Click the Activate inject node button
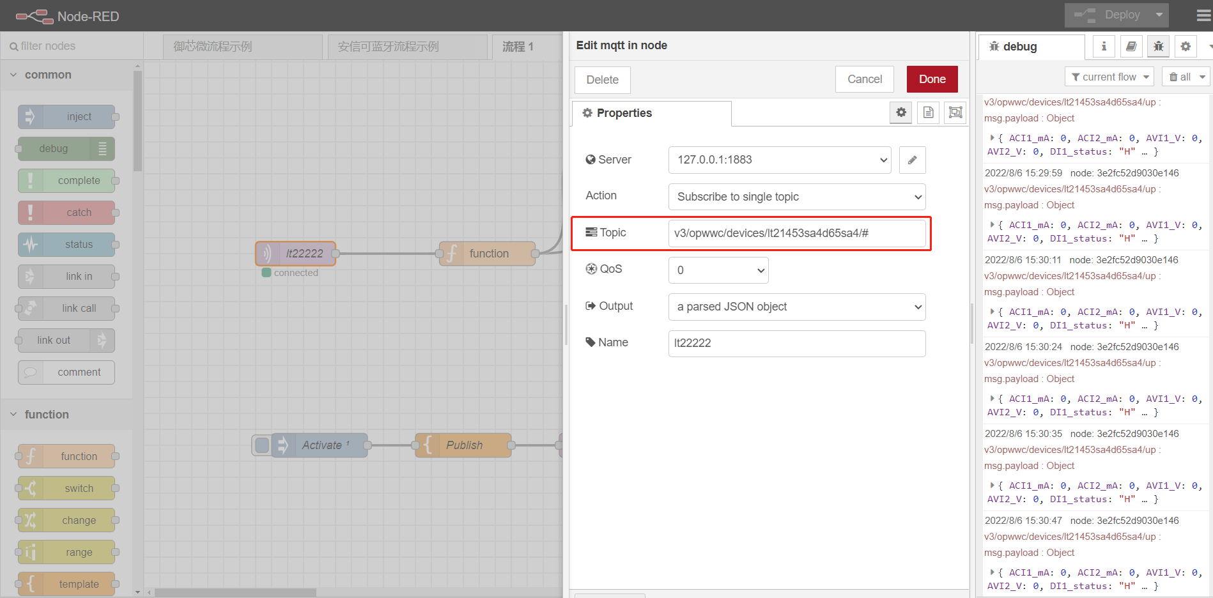Screen dimensions: 1213x598 261,445
